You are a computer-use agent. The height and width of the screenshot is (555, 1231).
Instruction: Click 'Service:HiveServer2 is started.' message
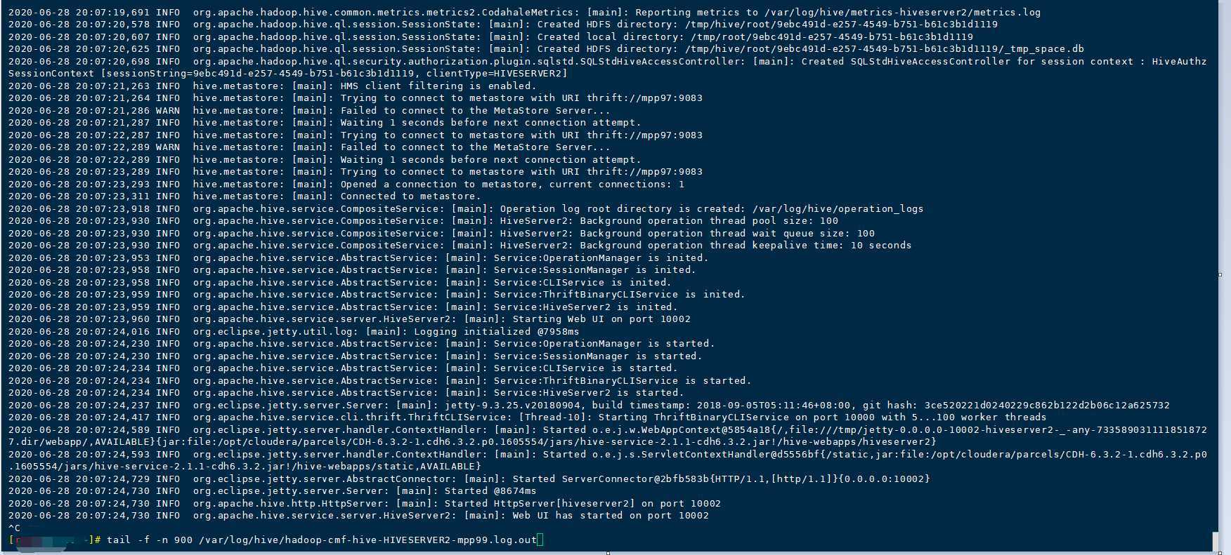[588, 393]
